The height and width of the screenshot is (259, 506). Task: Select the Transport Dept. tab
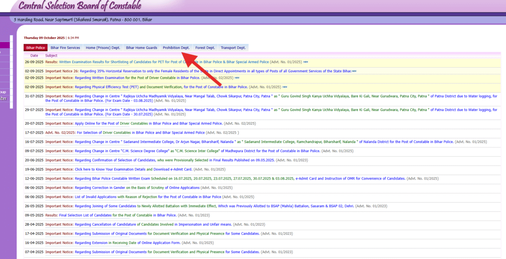pos(233,48)
